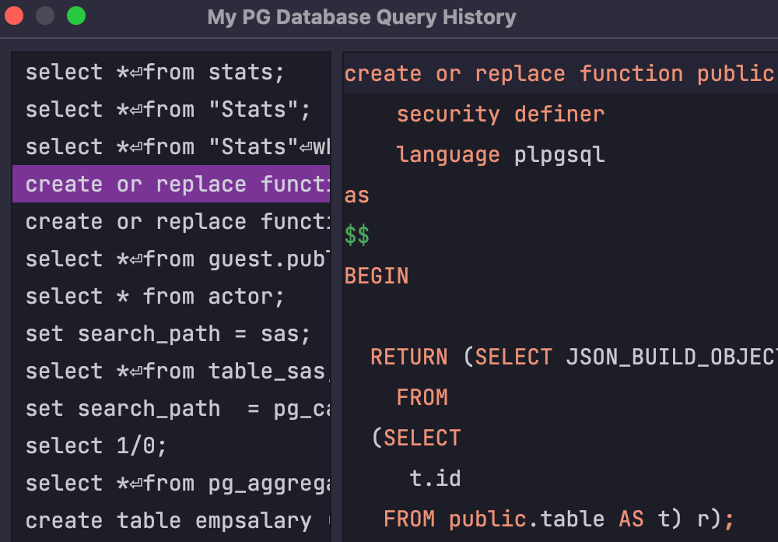Select the query ending with "Stats"; in history
The height and width of the screenshot is (542, 778).
coord(168,110)
